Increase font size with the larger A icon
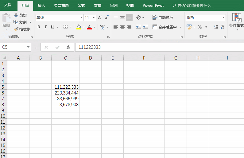Screen dimensions: 244x158 click(99, 18)
